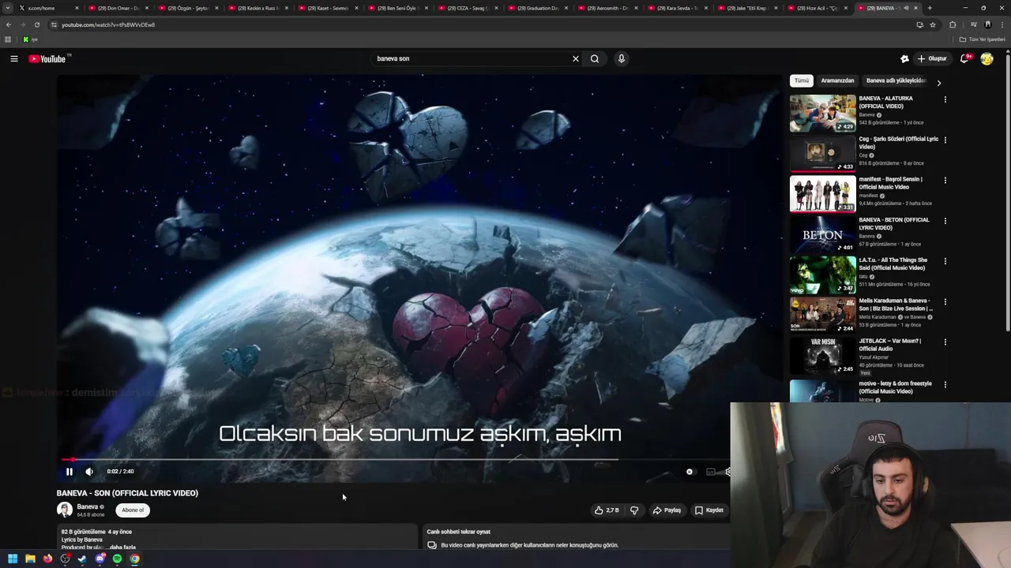1011x568 pixels.
Task: Open Baneva channel avatar
Action: [65, 510]
